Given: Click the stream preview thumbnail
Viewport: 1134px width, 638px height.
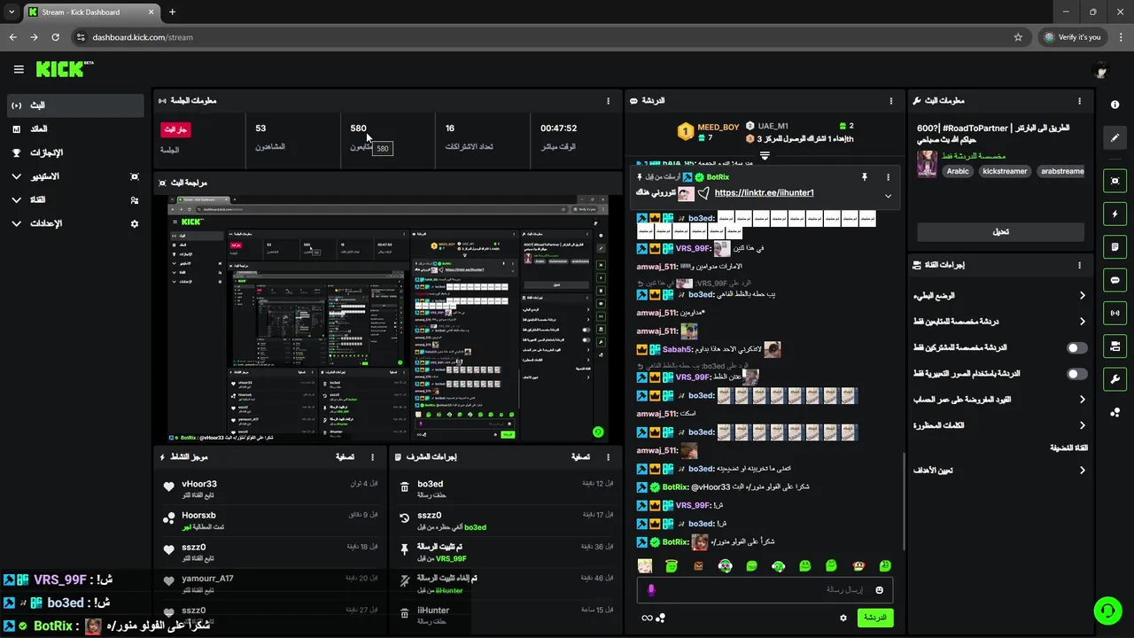Looking at the screenshot, I should pos(387,319).
